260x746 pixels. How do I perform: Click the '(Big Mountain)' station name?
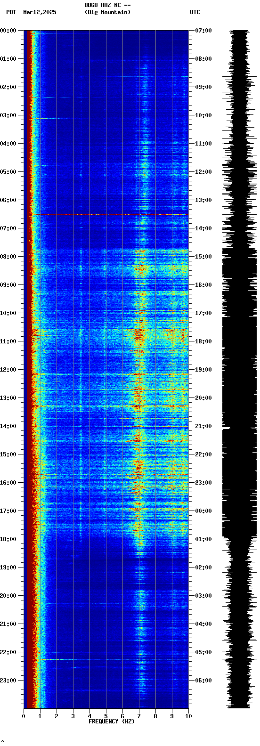tap(107, 12)
